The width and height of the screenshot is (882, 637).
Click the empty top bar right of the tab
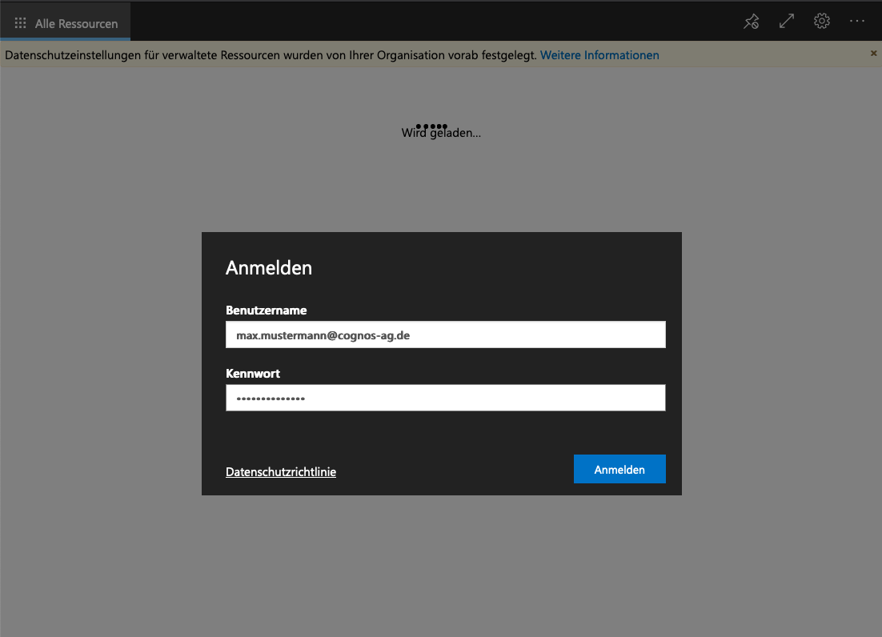point(432,22)
